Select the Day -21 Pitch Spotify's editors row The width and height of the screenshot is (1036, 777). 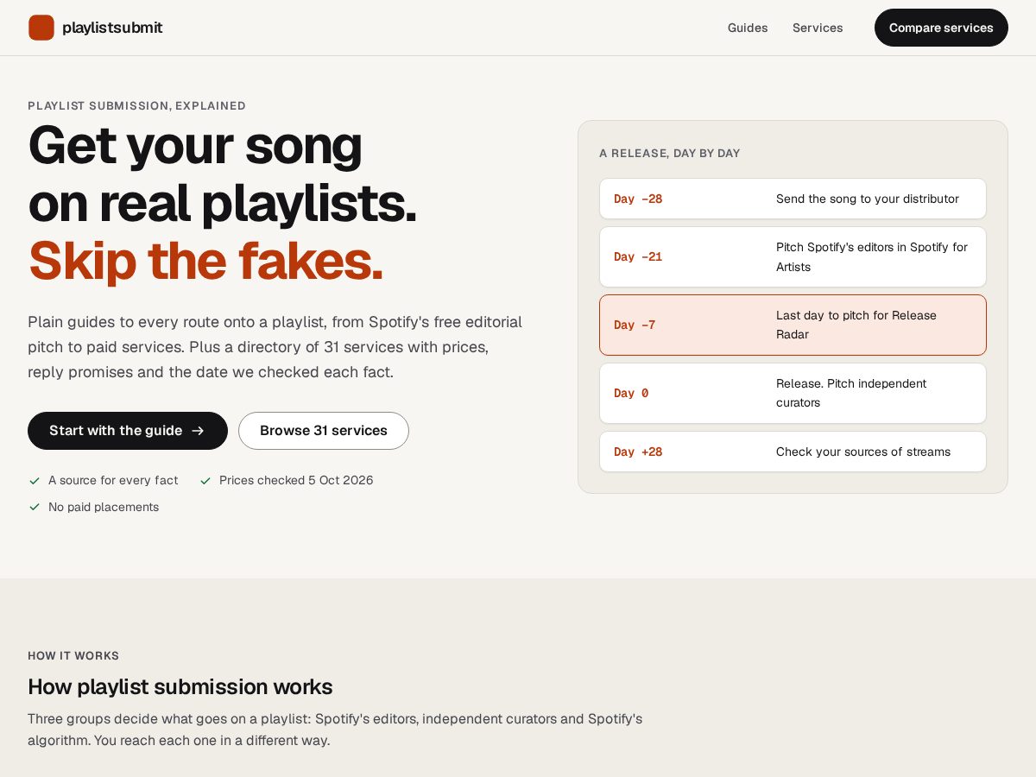click(x=793, y=256)
